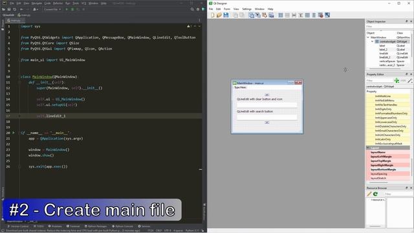Click Break Layout icon in Qt Designer
This screenshot has height=233, width=414.
pyautogui.click(x=321, y=16)
